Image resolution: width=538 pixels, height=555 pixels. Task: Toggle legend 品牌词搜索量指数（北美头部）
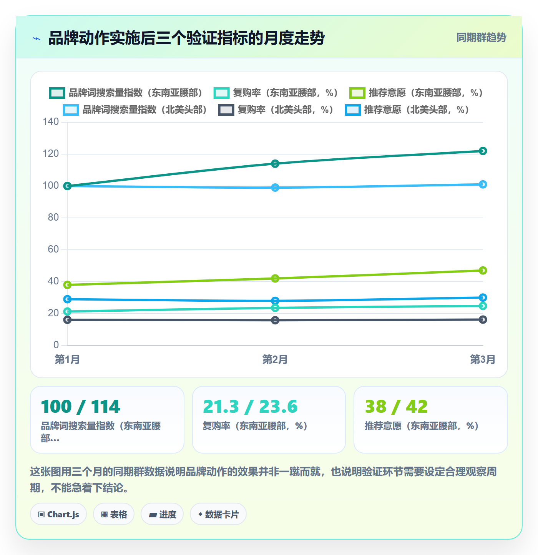pyautogui.click(x=136, y=110)
